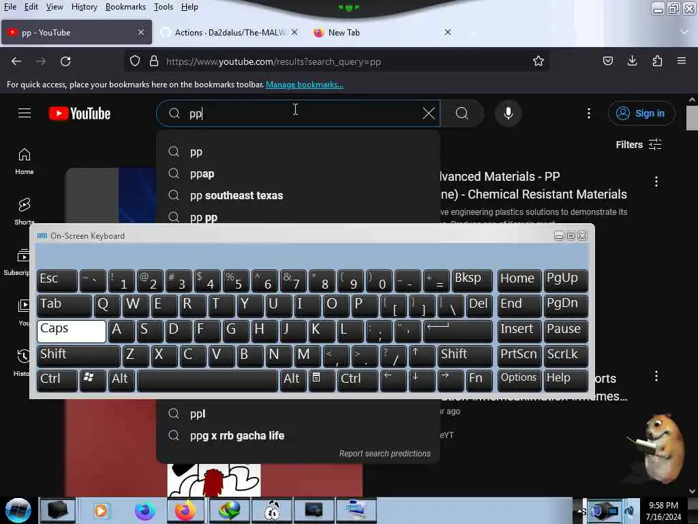Screen dimensions: 698x524
Task: Toggle Caps lock on on-screen keyboard
Action: (x=71, y=331)
